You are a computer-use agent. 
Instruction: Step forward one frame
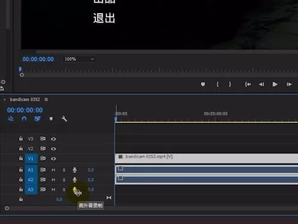[289, 85]
